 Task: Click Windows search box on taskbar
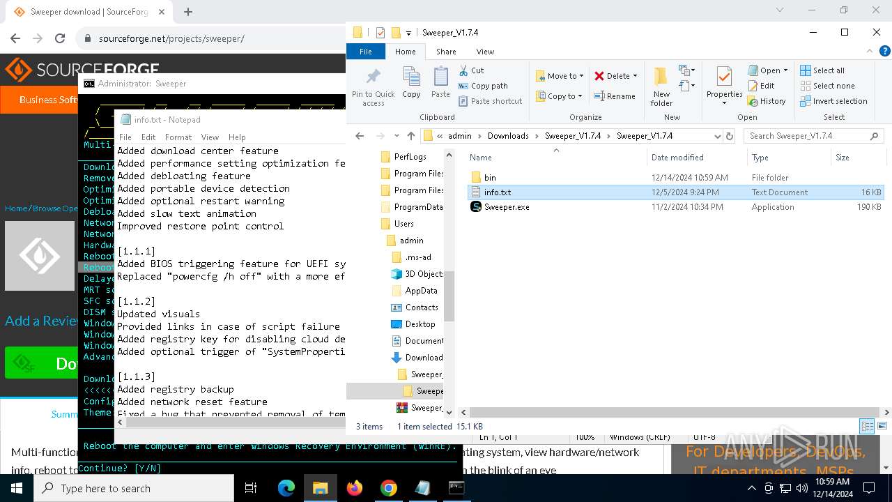coord(134,488)
